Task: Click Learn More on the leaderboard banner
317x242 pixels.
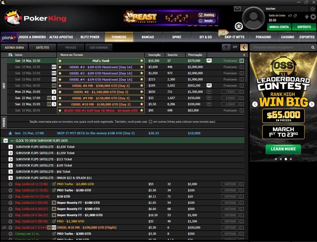Action: coord(283,149)
